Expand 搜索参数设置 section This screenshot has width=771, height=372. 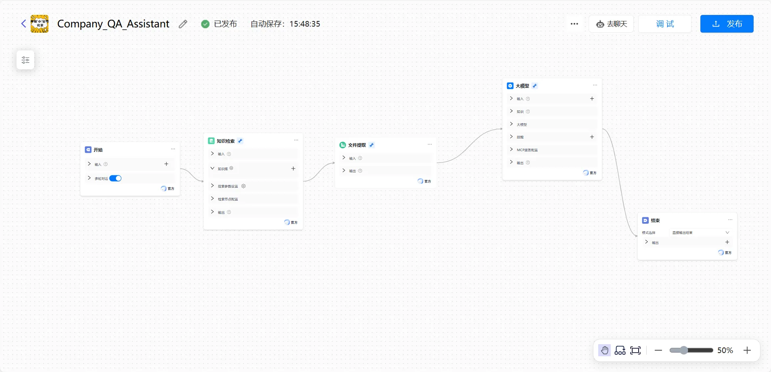[212, 186]
